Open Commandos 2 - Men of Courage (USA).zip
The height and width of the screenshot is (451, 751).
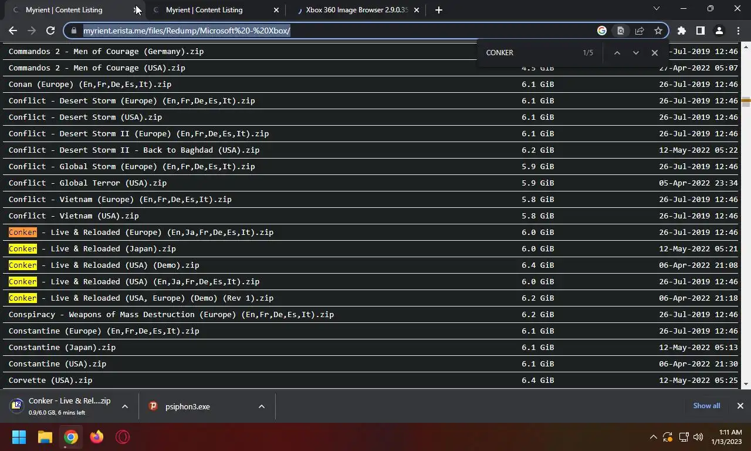pyautogui.click(x=97, y=68)
